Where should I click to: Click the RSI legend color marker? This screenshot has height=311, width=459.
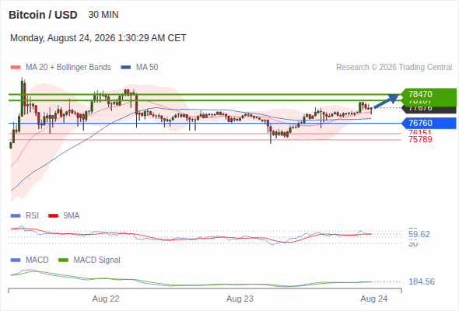coord(16,216)
